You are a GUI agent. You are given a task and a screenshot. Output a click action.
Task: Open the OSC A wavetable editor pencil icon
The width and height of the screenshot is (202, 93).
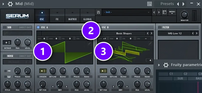(90, 43)
